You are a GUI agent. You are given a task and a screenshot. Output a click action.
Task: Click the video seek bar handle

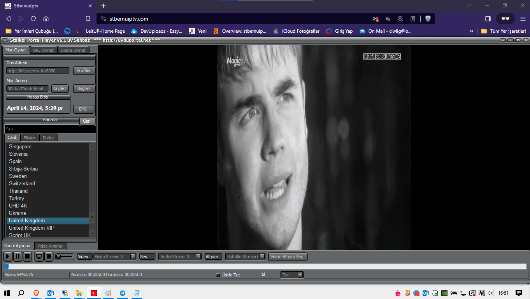(6, 266)
